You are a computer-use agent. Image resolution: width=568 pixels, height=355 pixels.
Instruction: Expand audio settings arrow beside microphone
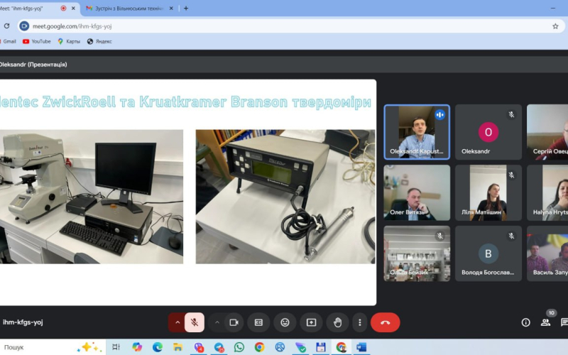coord(177,322)
